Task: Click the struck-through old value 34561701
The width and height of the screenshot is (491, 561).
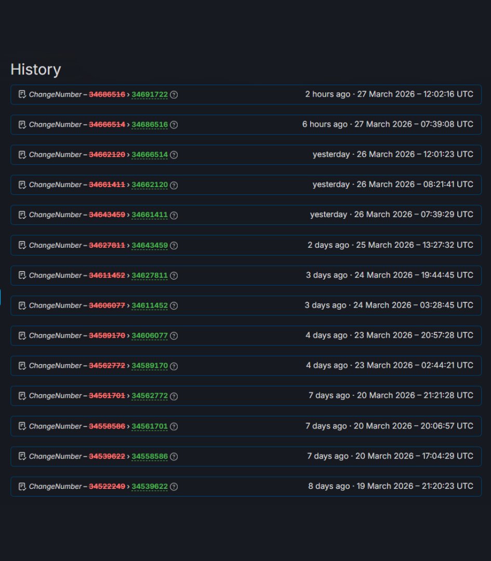Action: [107, 396]
